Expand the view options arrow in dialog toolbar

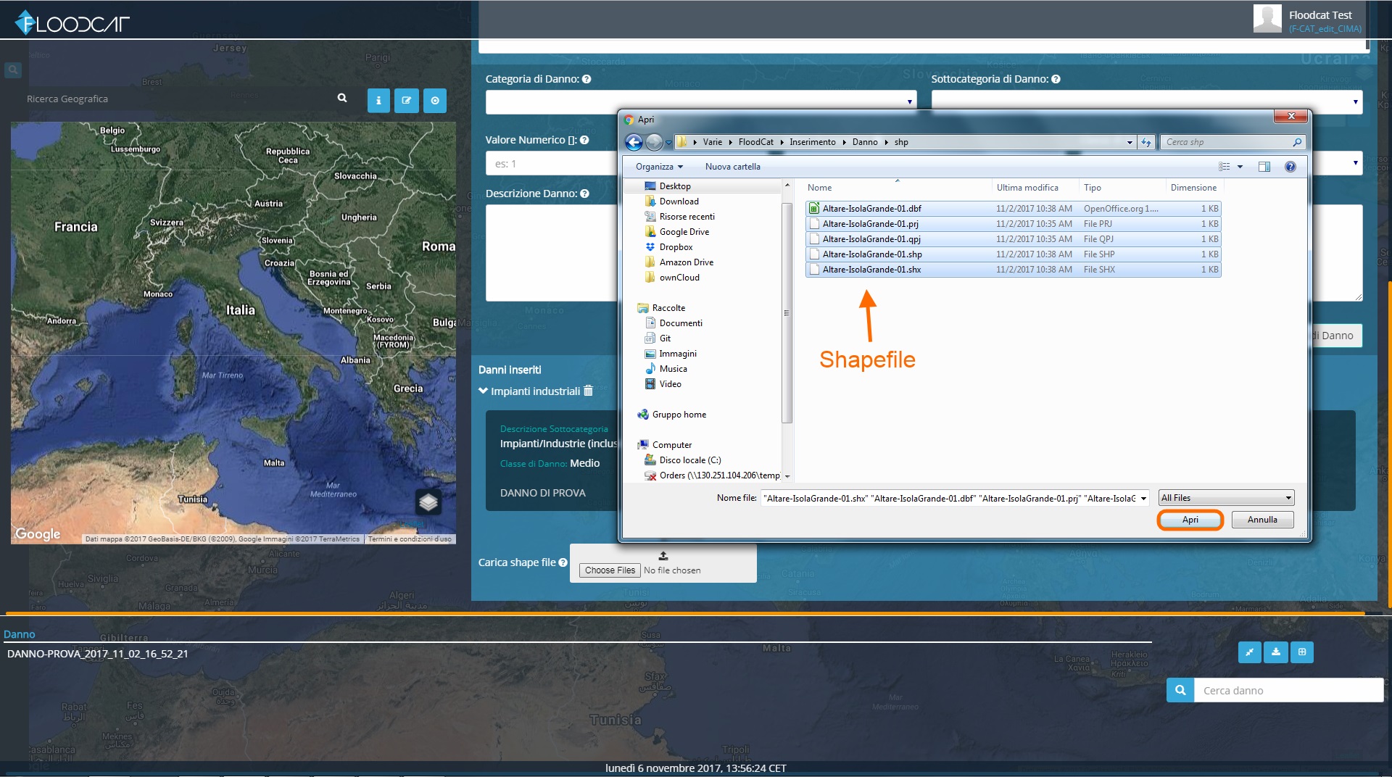click(x=1240, y=167)
